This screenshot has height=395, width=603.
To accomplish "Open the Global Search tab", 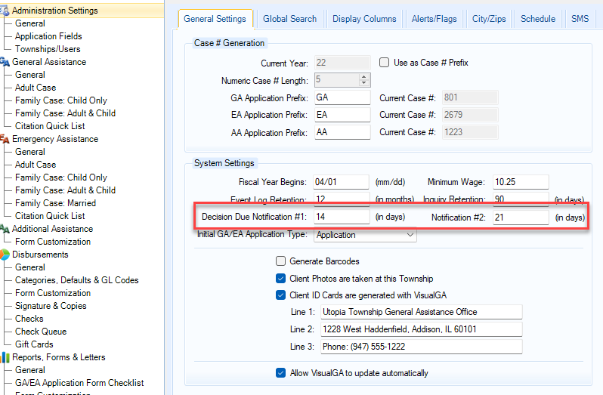I will click(x=290, y=19).
